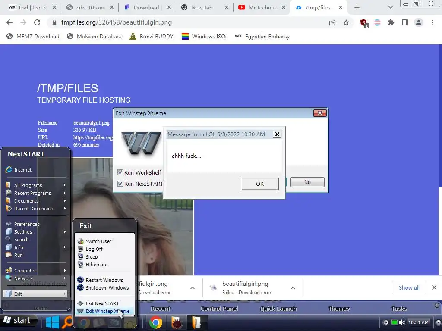Expand Recent Programs submenu
Screen dimensions: 442x331
(x=36, y=193)
